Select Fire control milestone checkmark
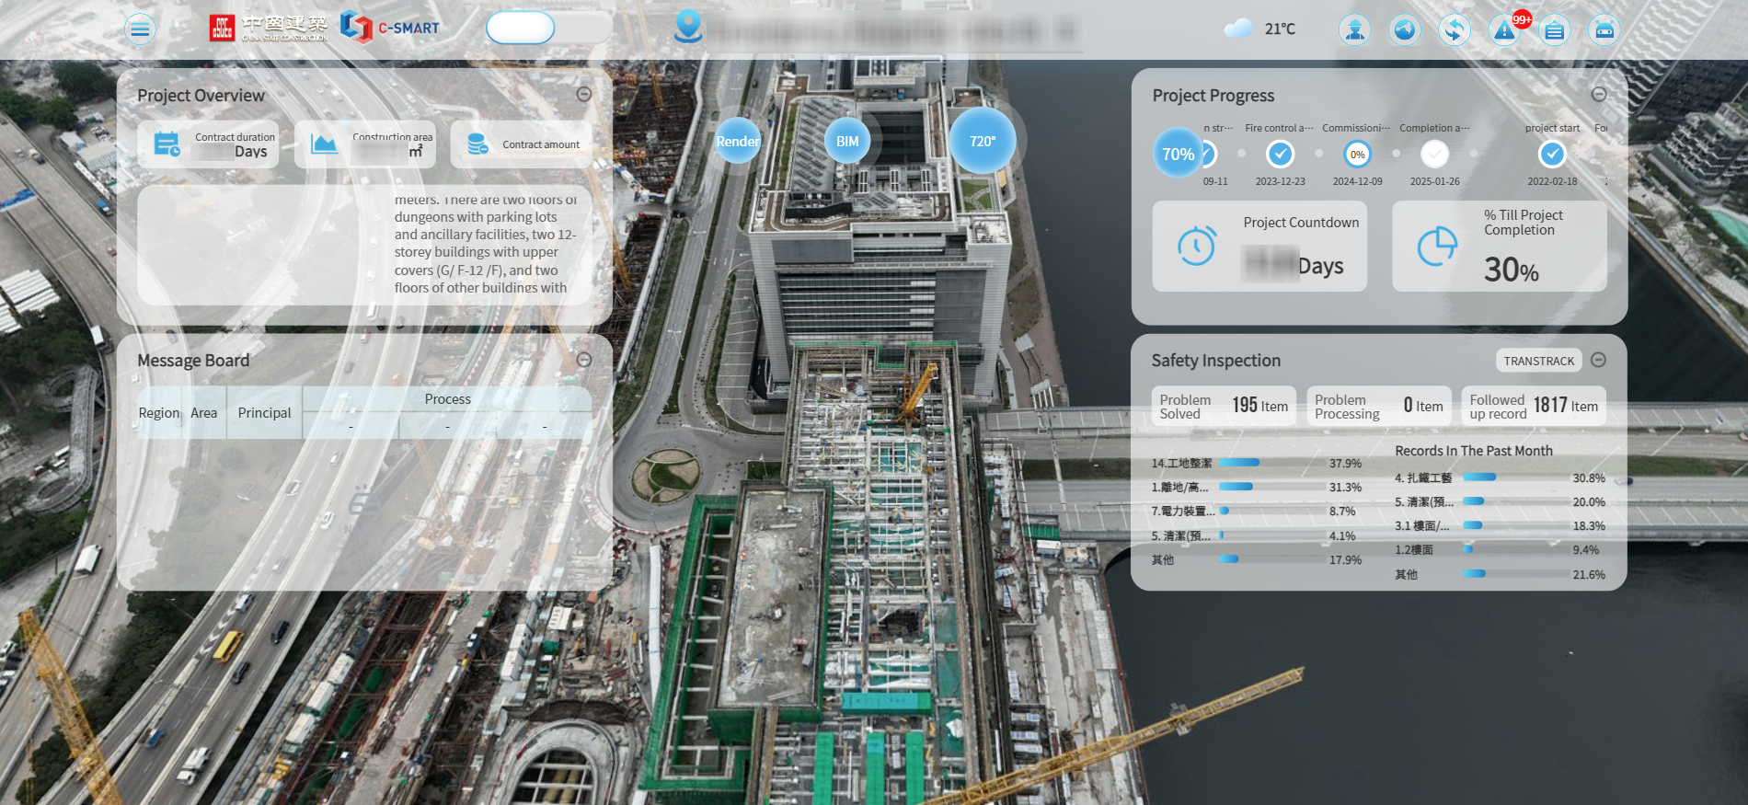This screenshot has height=805, width=1748. [1280, 154]
